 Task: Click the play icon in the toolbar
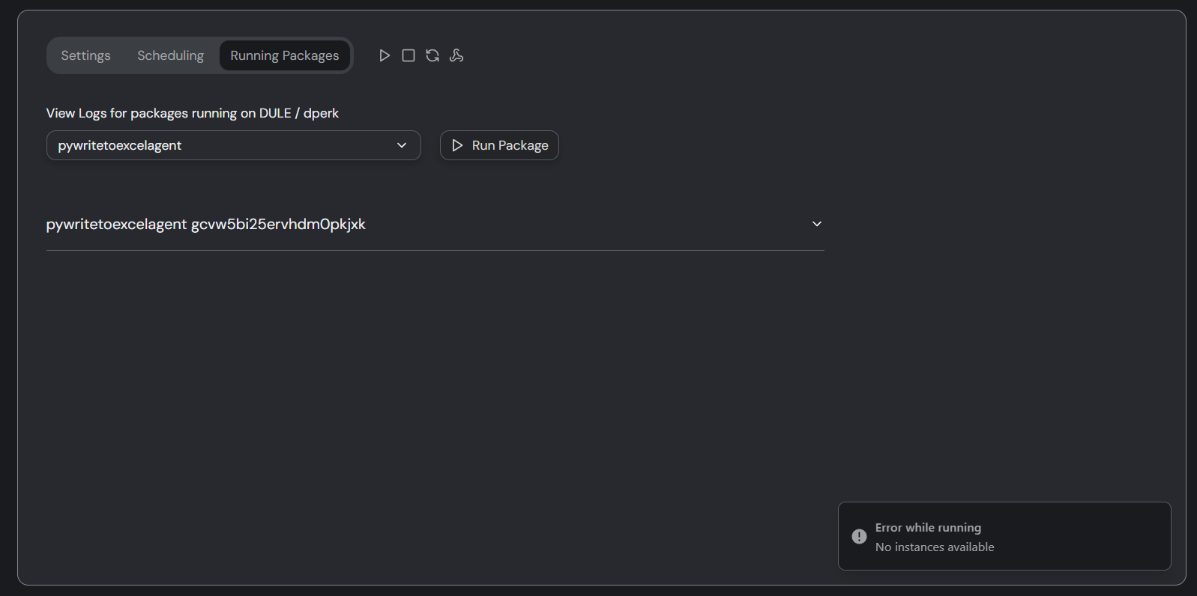coord(385,55)
